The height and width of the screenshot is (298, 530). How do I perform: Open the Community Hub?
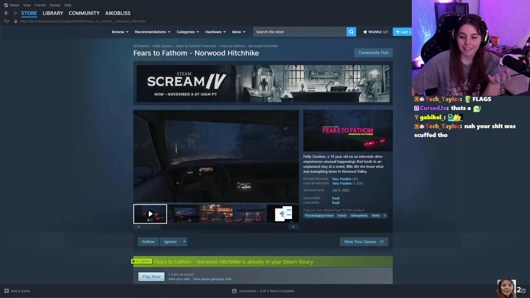pyautogui.click(x=373, y=53)
